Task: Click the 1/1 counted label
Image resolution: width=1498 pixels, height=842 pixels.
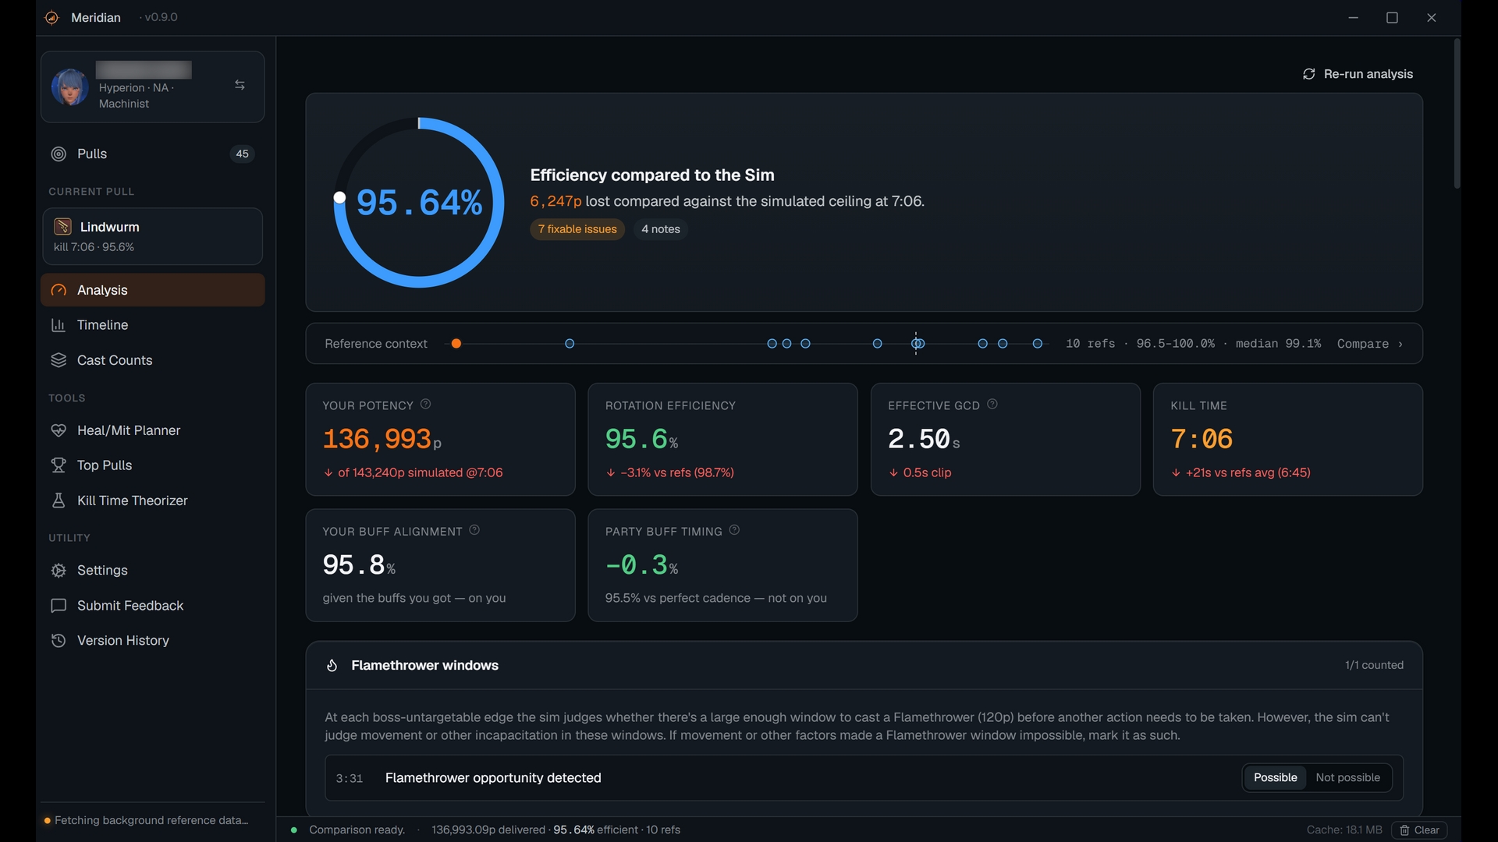Action: tap(1374, 666)
